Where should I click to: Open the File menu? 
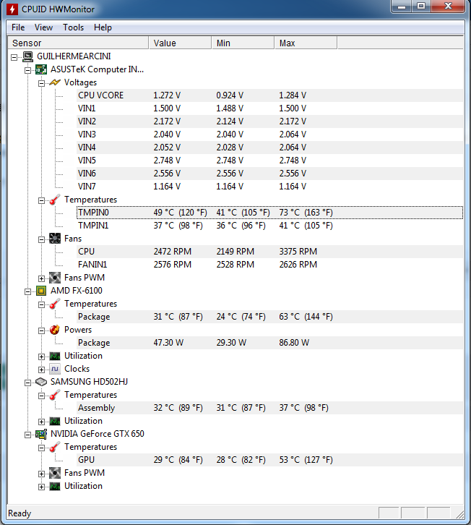[18, 27]
